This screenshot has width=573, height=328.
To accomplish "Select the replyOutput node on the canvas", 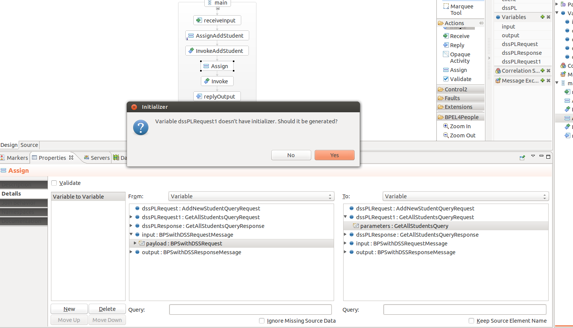I will 217,97.
